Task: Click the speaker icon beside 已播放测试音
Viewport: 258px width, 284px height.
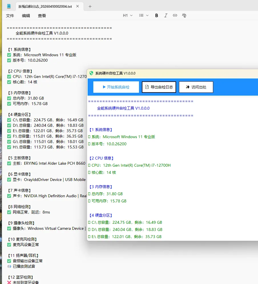Action: click(x=9, y=266)
